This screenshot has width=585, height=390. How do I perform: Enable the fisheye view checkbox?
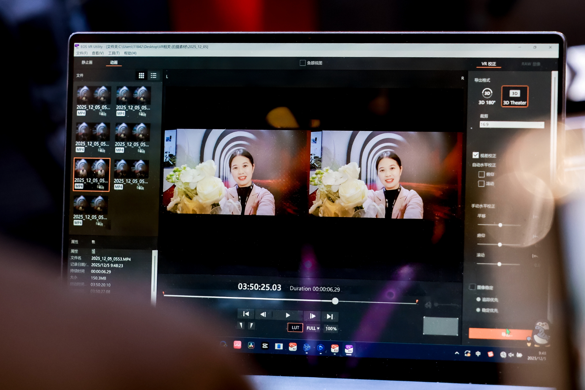(302, 63)
